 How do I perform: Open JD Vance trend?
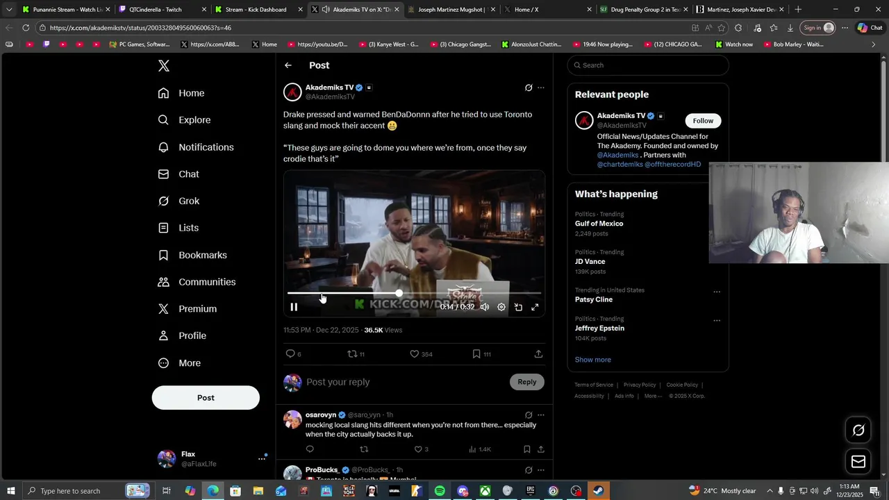(x=590, y=262)
